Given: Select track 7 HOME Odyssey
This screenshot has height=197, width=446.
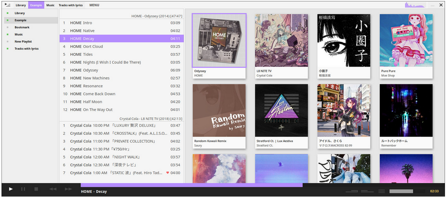Looking at the screenshot, I should coord(122,70).
